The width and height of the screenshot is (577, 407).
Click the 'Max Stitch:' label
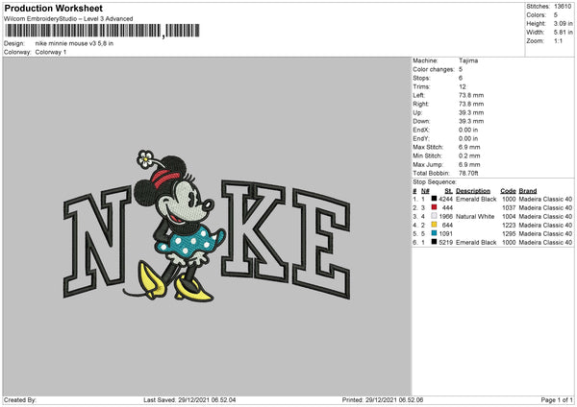[x=428, y=147]
